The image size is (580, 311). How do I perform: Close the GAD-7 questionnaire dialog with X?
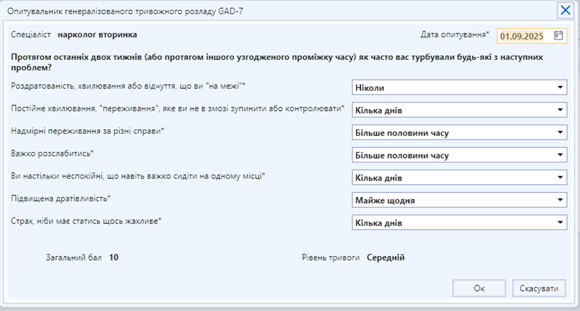[x=565, y=10]
